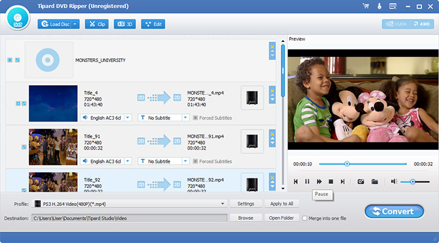Remove the MONSTERS_UNIVERSITY disc with X icon
This screenshot has height=243, width=439.
tap(272, 47)
